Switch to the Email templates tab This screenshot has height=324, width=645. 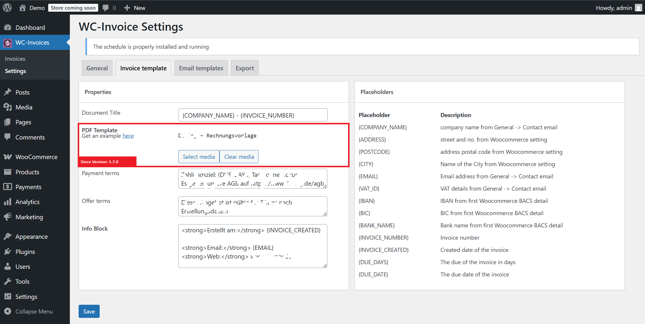click(201, 68)
